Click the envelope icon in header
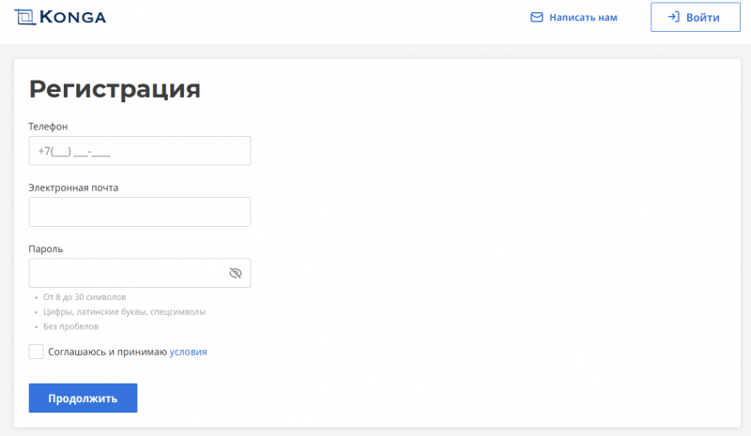Screen dimensions: 751x436 (537, 17)
